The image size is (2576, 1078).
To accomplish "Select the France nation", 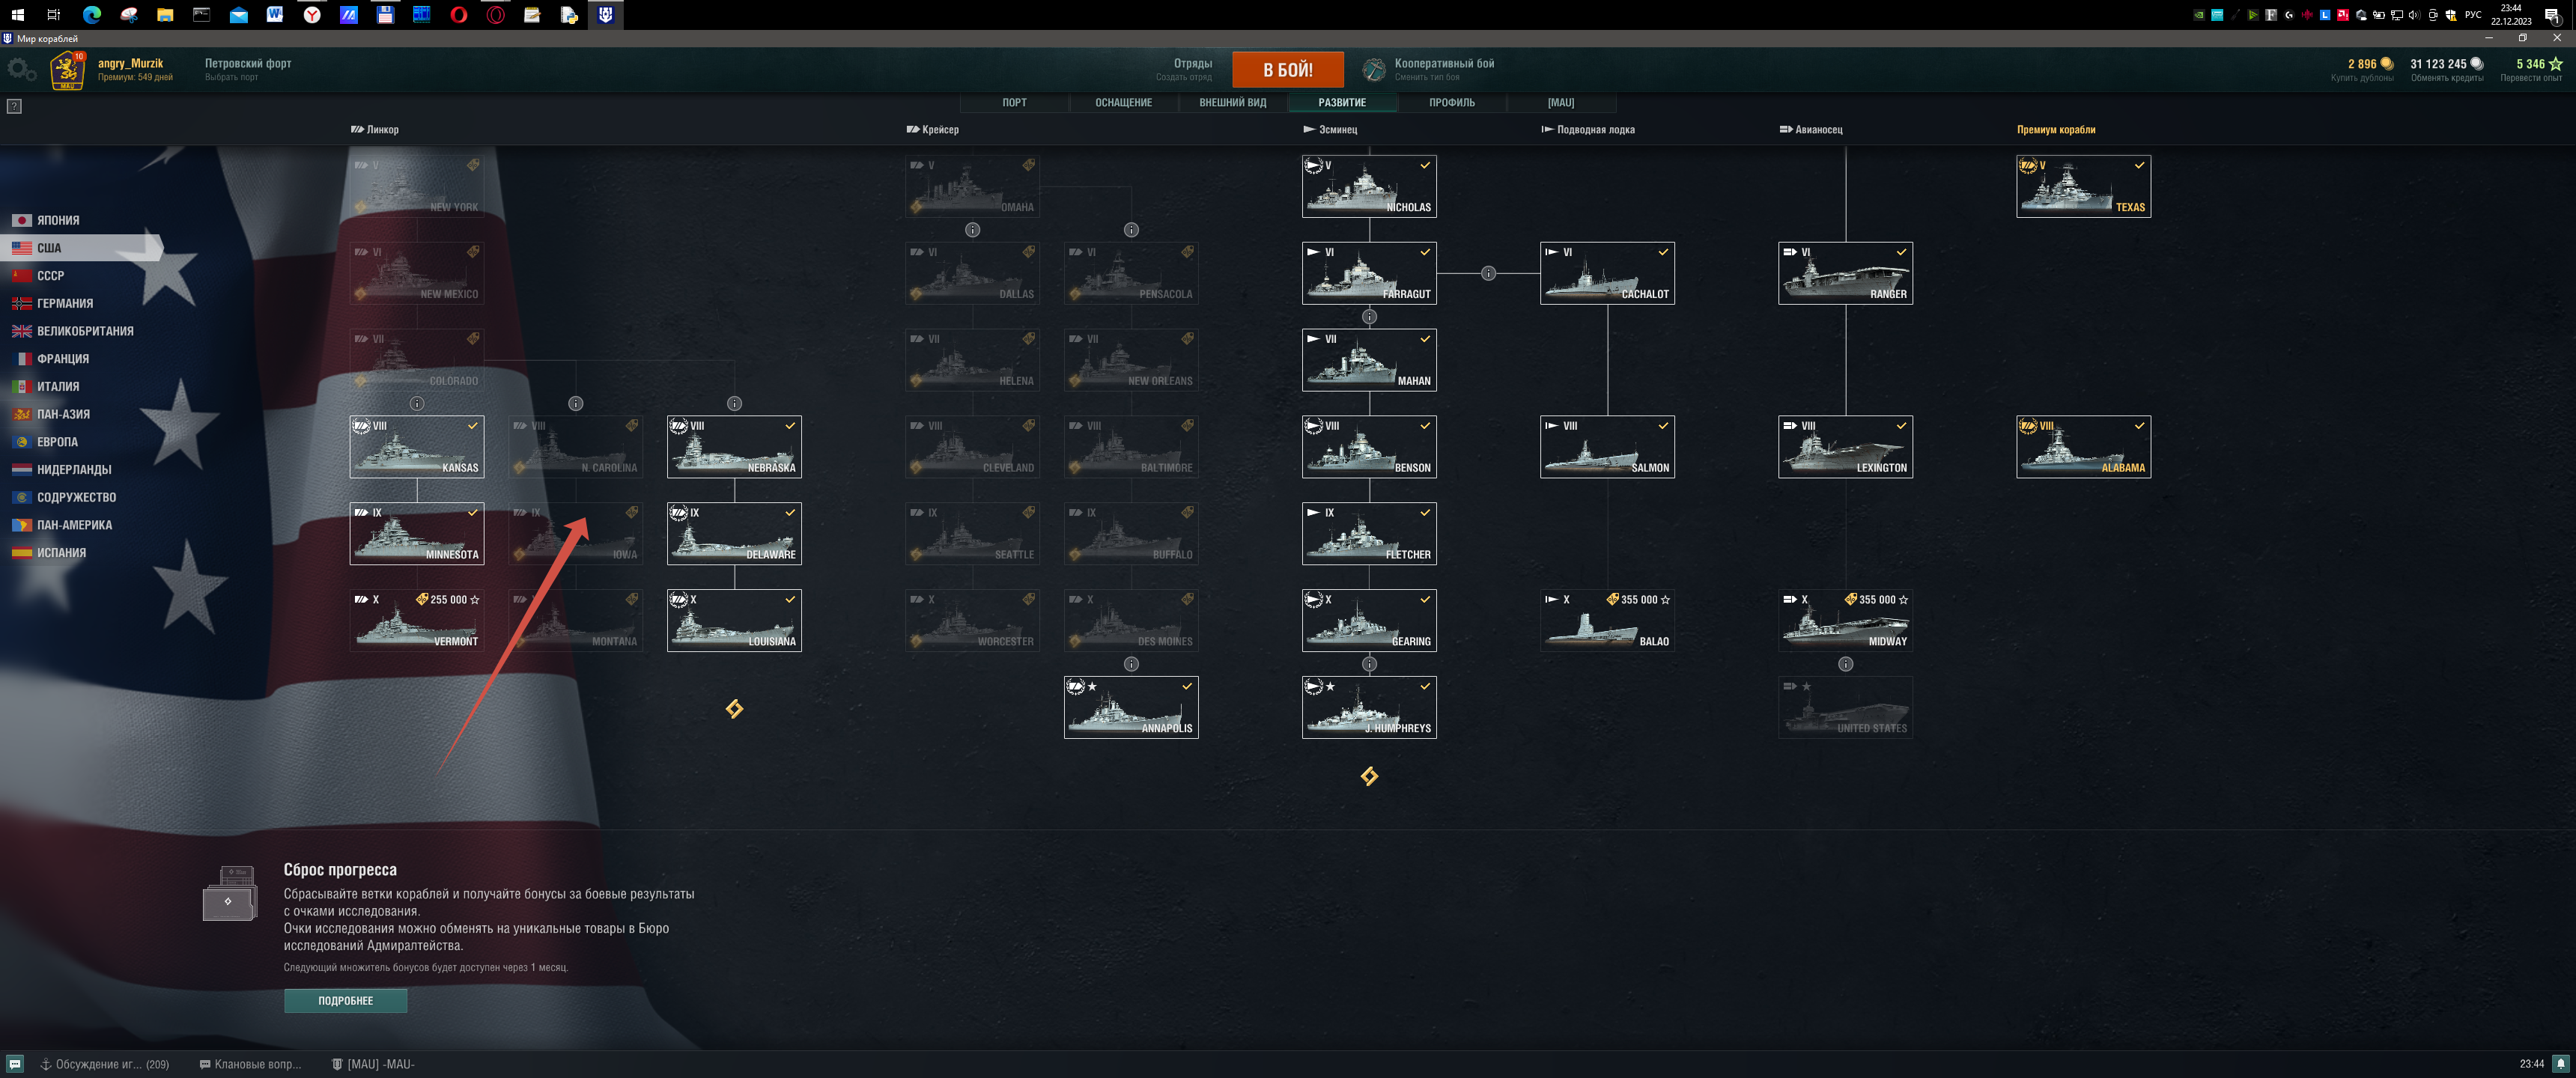I will pos(50,359).
